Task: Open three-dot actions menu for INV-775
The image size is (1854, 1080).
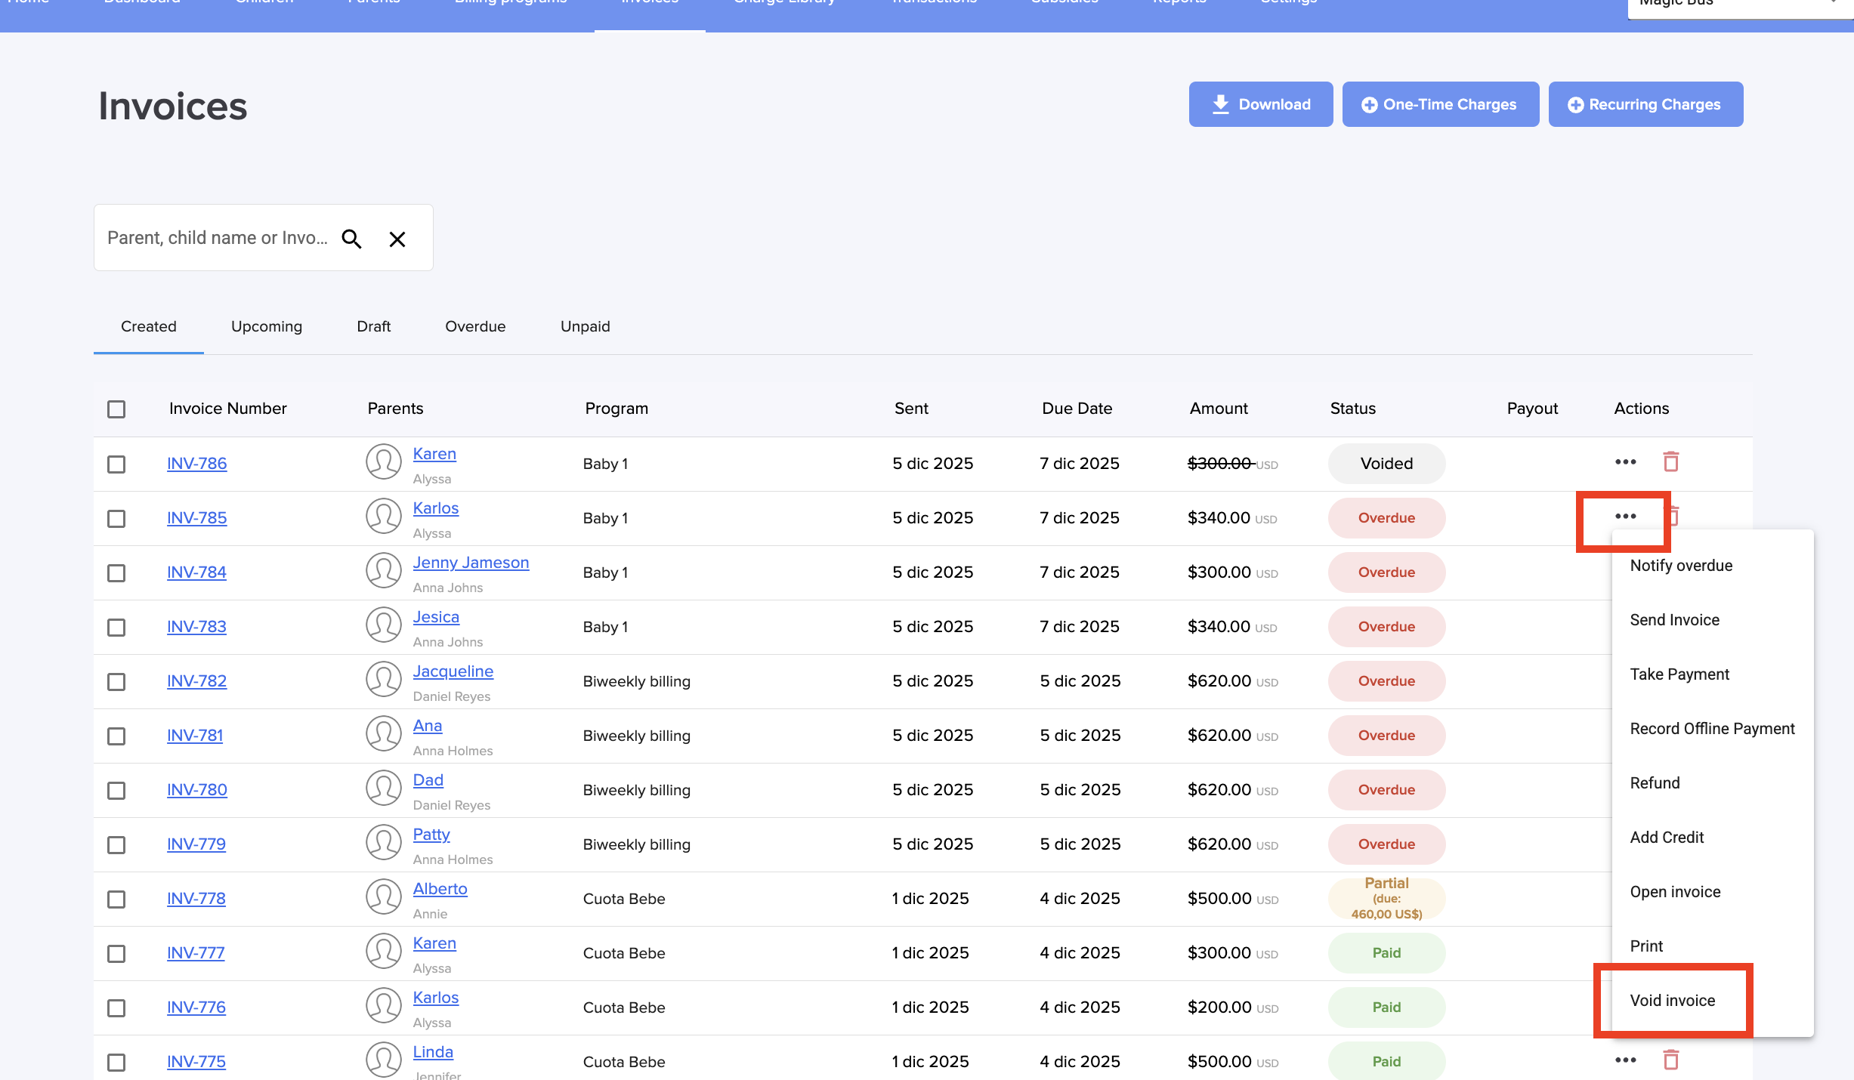Action: coord(1625,1060)
